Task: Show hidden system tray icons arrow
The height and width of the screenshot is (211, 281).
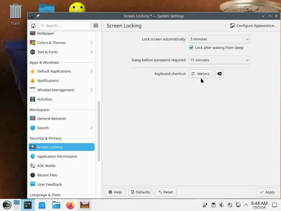Action: tap(246, 205)
